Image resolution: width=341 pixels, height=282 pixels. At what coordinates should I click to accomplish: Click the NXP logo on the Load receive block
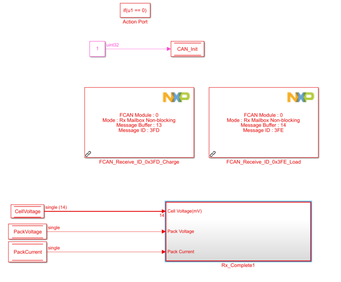tap(300, 97)
